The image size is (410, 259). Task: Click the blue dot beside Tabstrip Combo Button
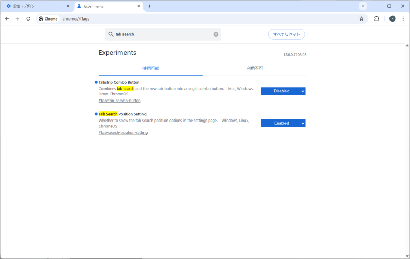(96, 82)
